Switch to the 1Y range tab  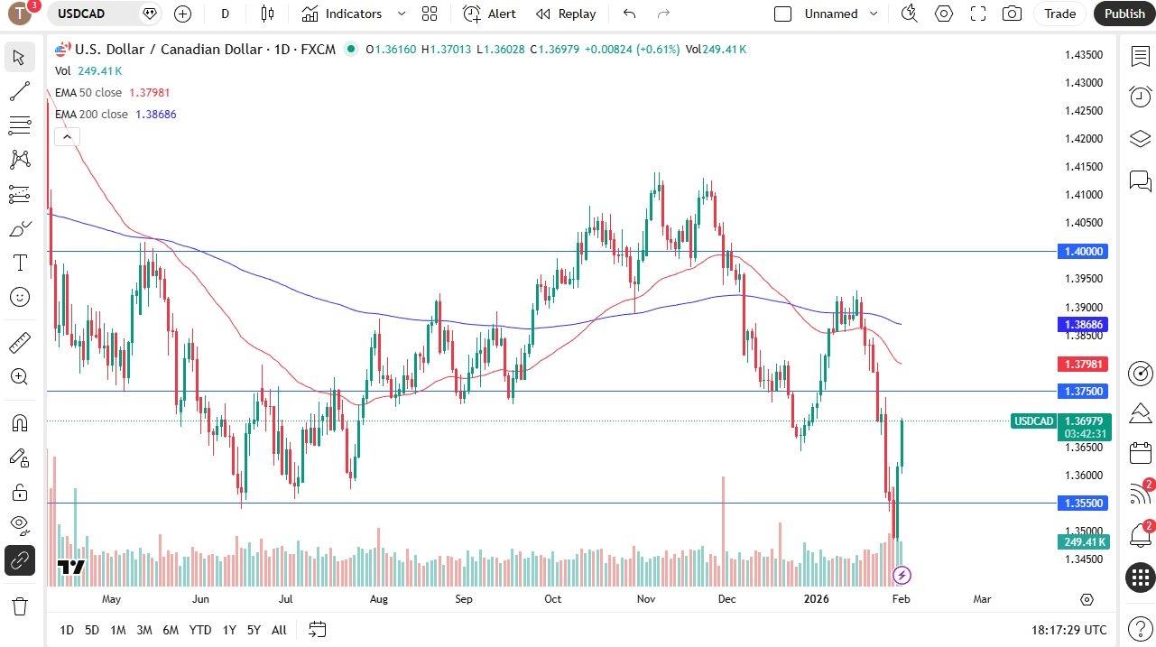coord(228,630)
